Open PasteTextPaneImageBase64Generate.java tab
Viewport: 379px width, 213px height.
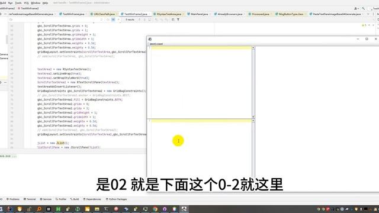pyautogui.click(x=337, y=14)
